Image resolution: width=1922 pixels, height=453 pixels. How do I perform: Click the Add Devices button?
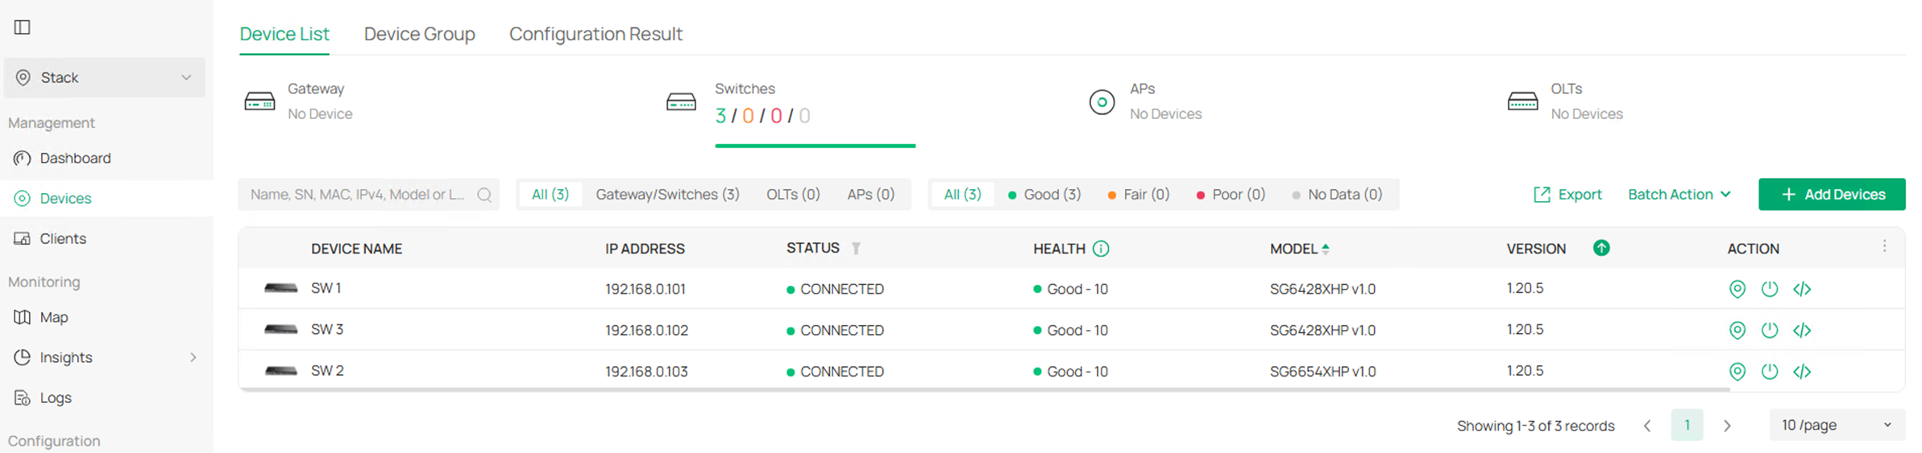tap(1832, 195)
